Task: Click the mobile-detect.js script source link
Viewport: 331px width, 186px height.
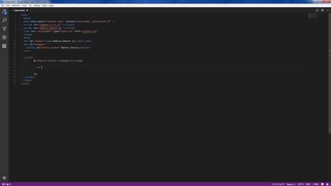Action: click(51, 28)
